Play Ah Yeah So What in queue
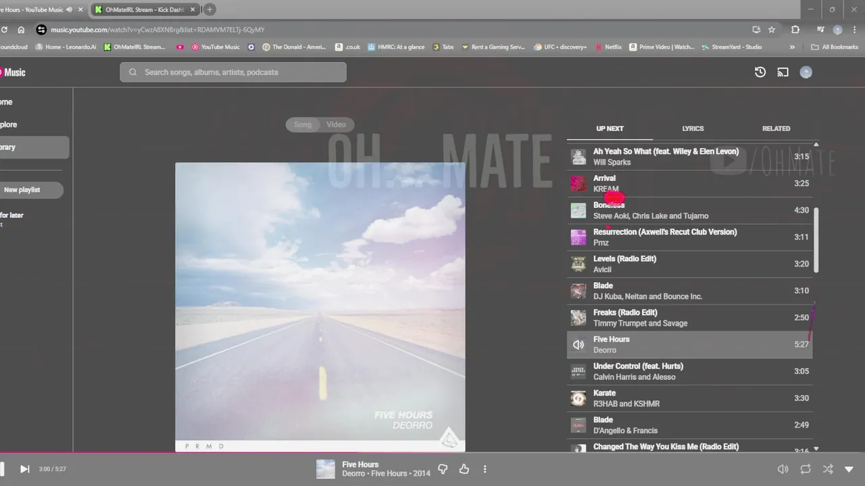Screen dimensions: 865x486 [689, 157]
